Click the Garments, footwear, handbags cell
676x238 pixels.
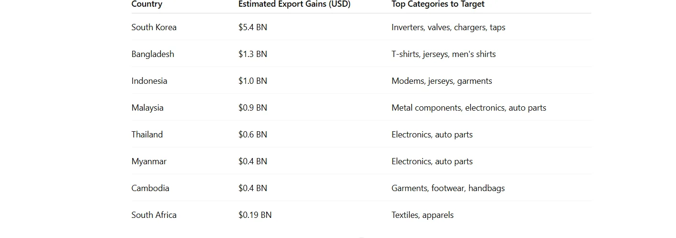[x=448, y=188]
